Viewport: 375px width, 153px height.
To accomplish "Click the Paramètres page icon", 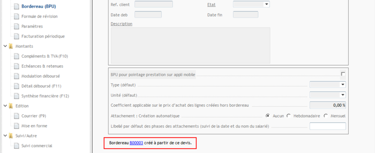I will point(16,26).
